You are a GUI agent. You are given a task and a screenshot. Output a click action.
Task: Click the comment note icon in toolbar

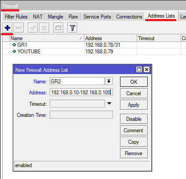[x=58, y=28]
